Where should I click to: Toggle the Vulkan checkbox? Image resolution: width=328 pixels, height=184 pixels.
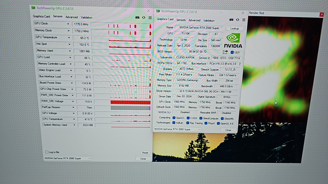pos(174,123)
